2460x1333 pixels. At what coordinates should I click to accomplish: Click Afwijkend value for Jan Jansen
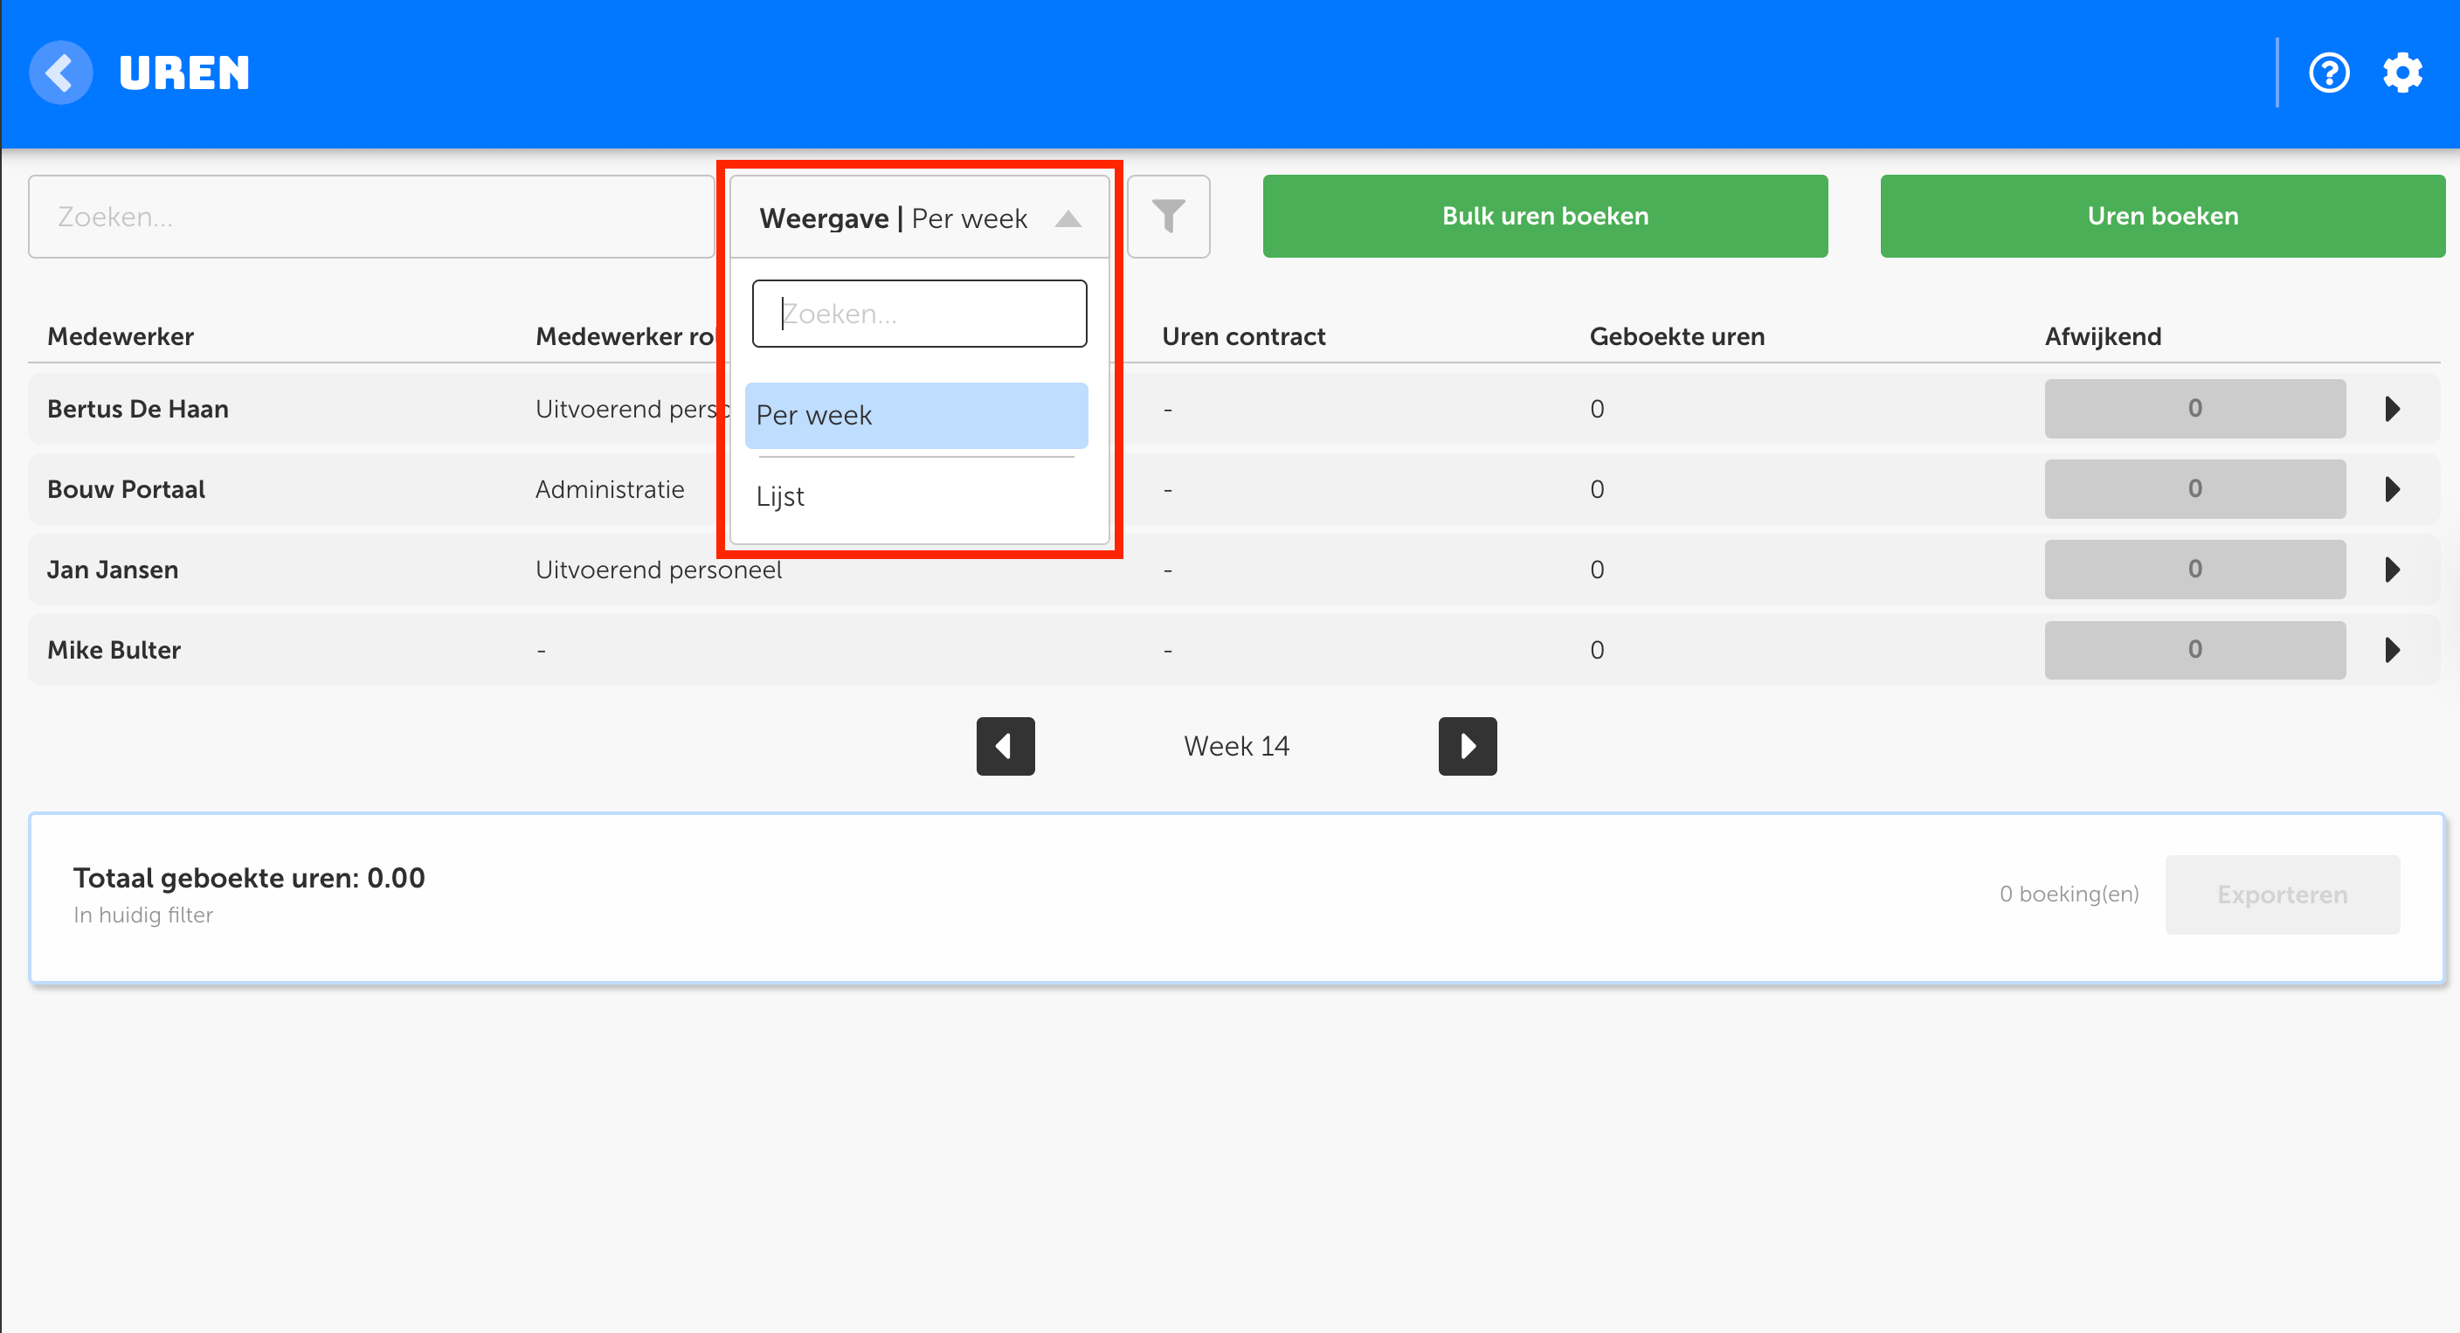(x=2194, y=570)
